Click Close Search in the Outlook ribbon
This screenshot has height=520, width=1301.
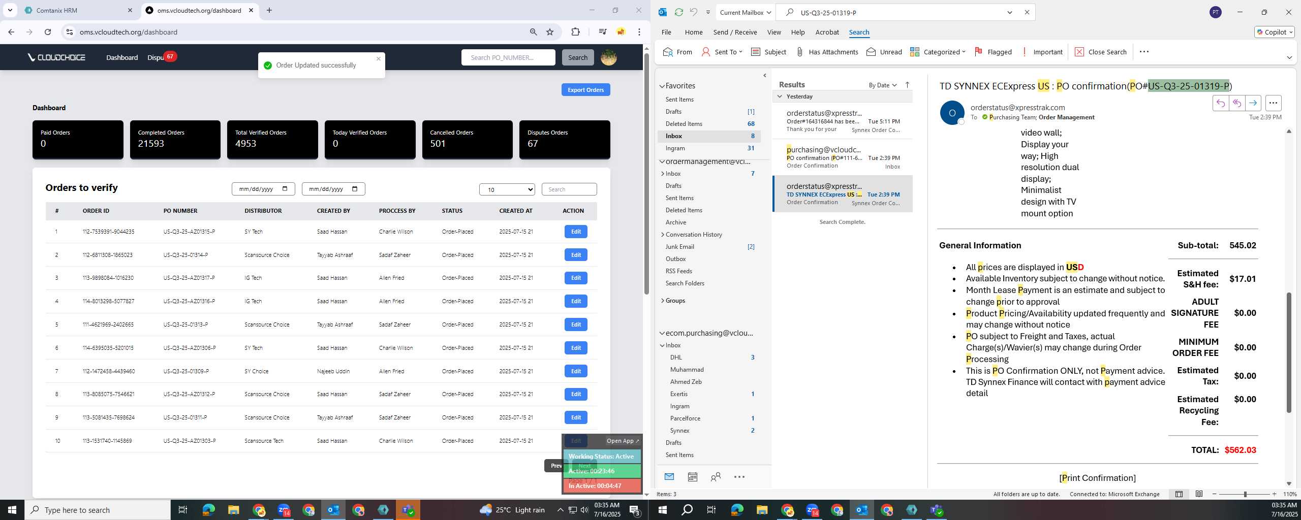[x=1101, y=52]
